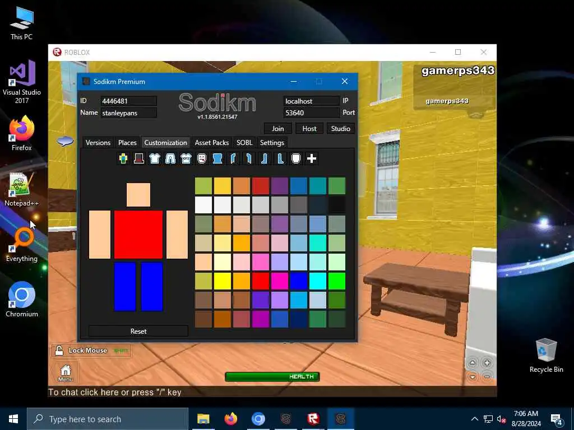Switch to the Versions tab
The height and width of the screenshot is (430, 574).
[x=98, y=143]
